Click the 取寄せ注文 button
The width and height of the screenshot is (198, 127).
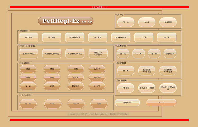(170, 54)
